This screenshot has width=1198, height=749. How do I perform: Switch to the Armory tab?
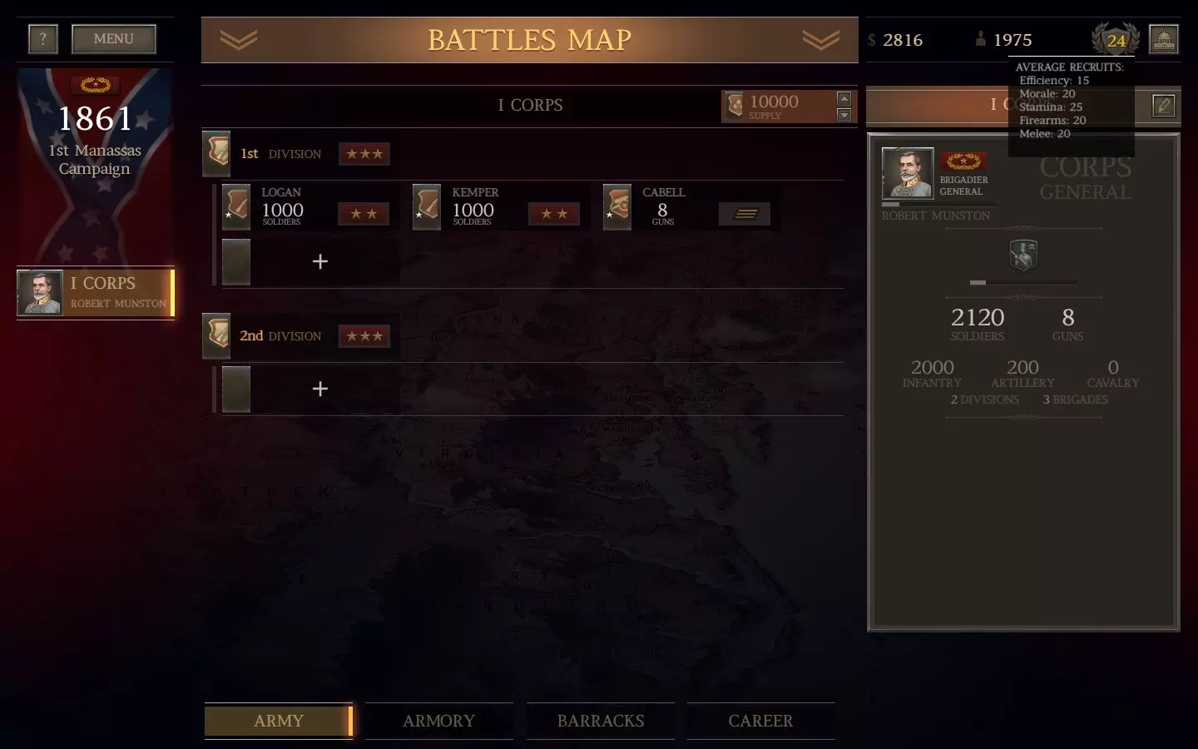(438, 721)
